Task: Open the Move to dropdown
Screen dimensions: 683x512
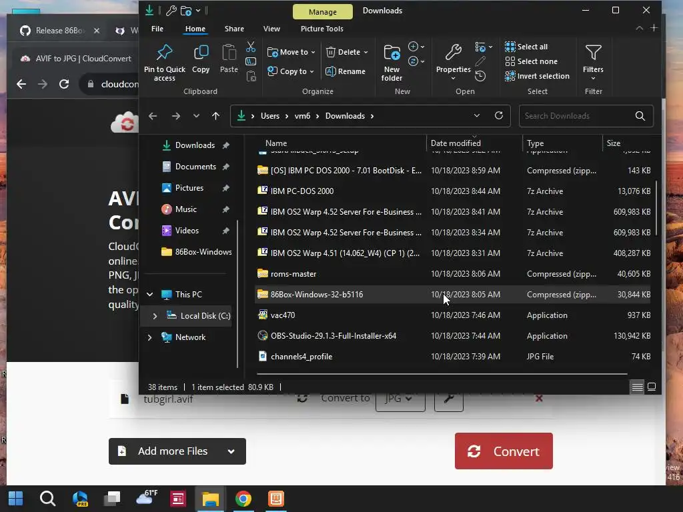Action: click(x=291, y=52)
